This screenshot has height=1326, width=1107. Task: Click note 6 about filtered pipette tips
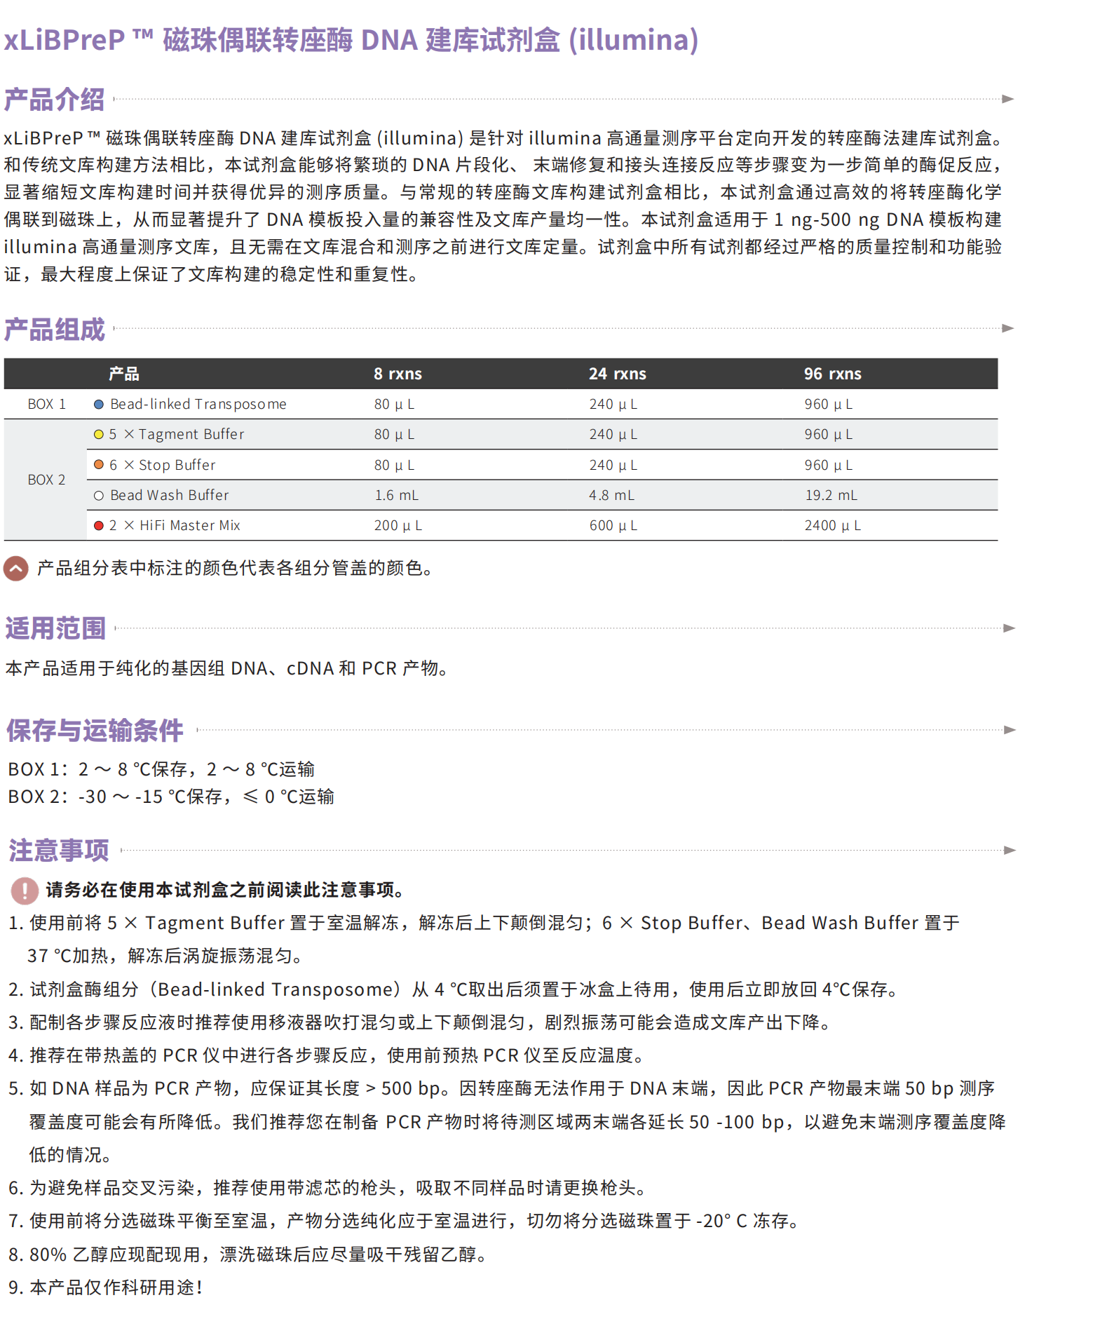[x=330, y=1189]
